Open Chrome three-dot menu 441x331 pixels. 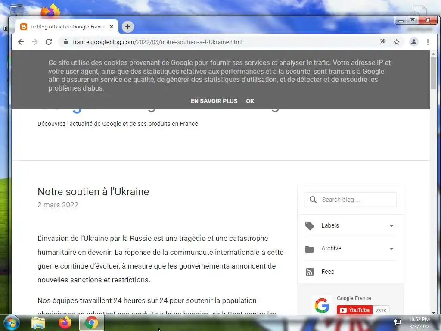[428, 42]
